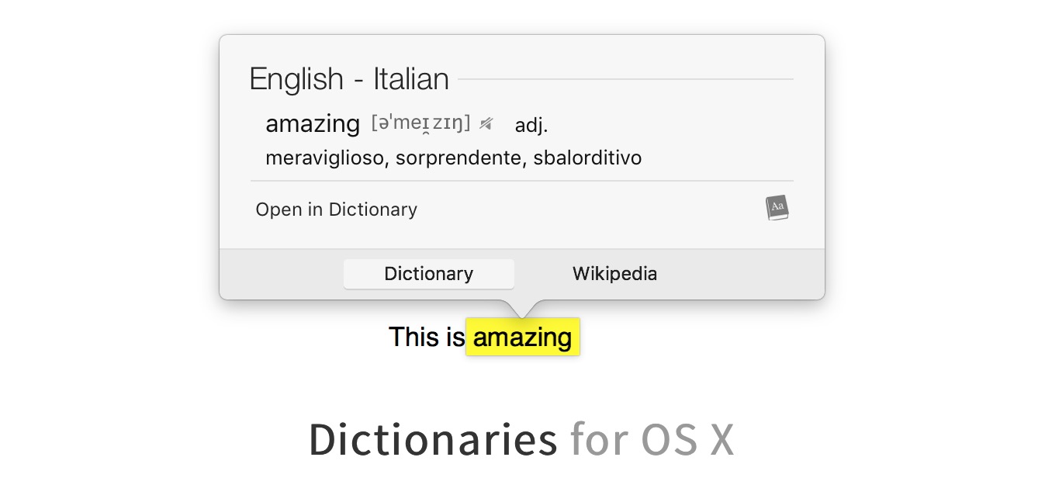
Task: Click the words This is
Action: tap(426, 337)
